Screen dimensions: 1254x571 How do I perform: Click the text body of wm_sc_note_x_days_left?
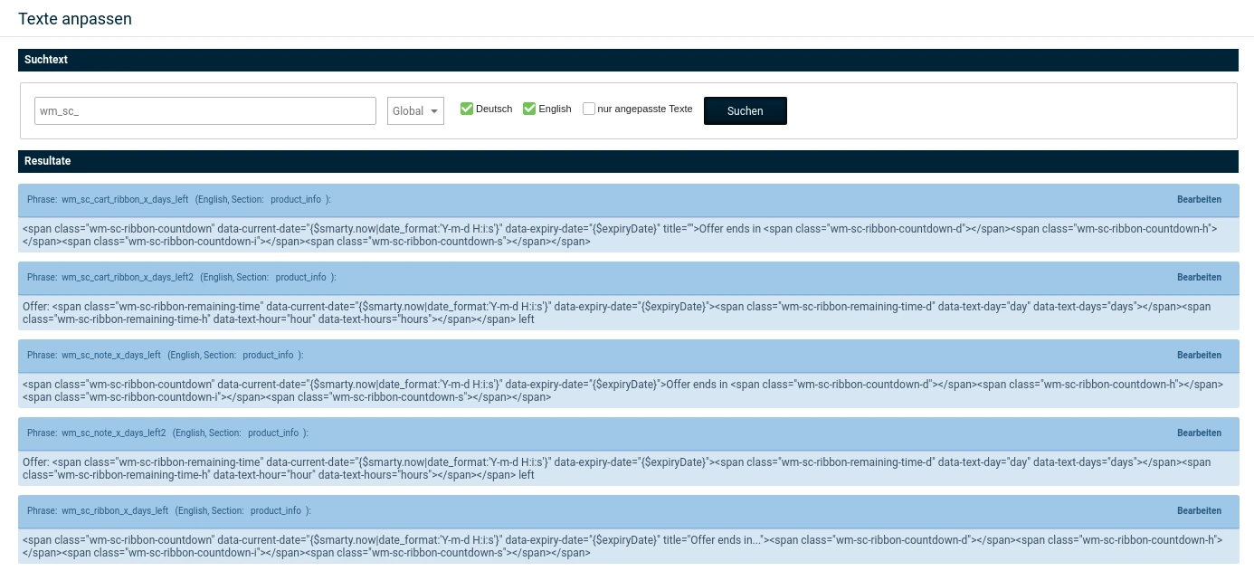click(x=628, y=391)
